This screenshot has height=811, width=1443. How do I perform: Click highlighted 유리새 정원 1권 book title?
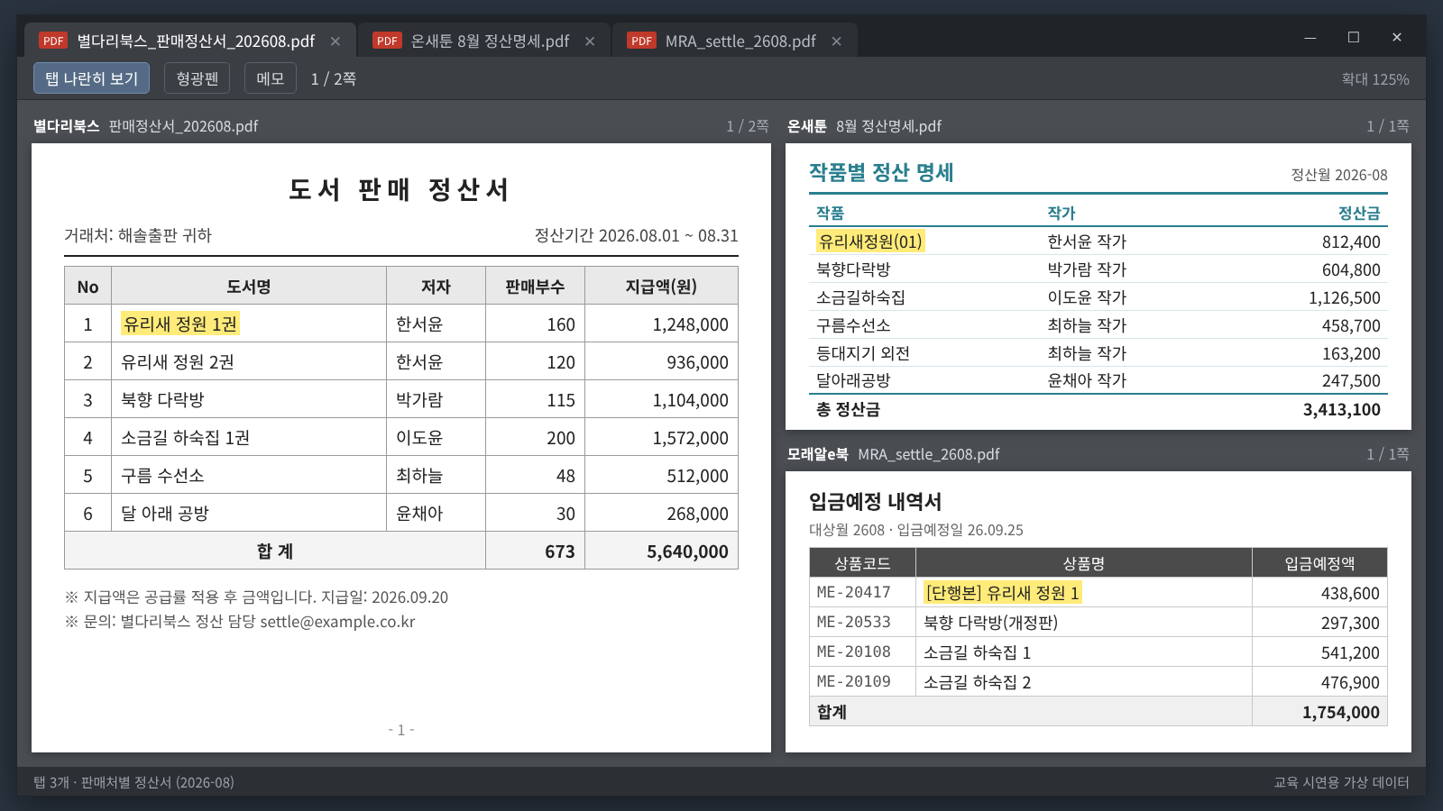pyautogui.click(x=180, y=323)
